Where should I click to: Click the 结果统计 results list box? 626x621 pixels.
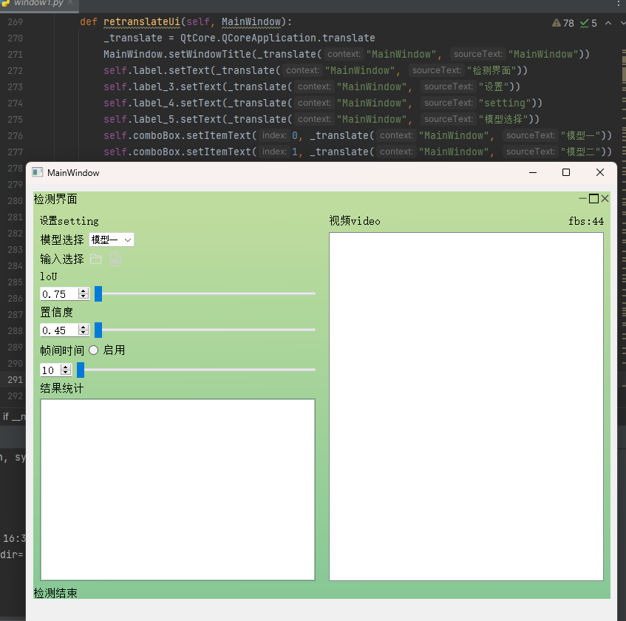click(177, 489)
